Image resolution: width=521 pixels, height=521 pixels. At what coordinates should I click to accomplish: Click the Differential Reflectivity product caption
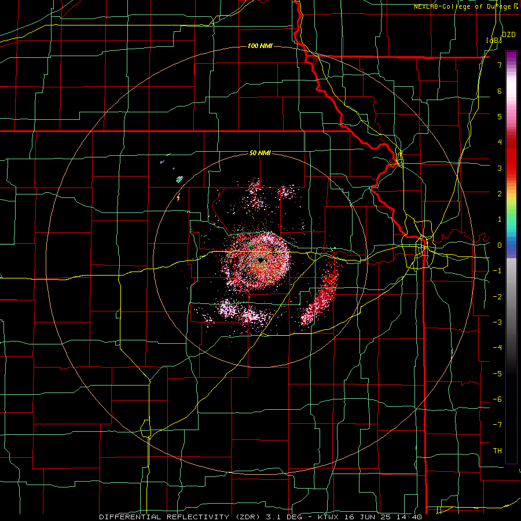pyautogui.click(x=260, y=517)
